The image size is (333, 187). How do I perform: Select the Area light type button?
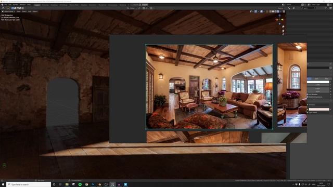coord(326,78)
